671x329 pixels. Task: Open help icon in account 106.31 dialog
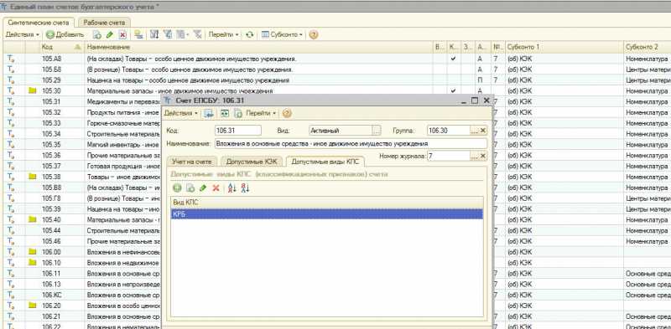coord(287,113)
